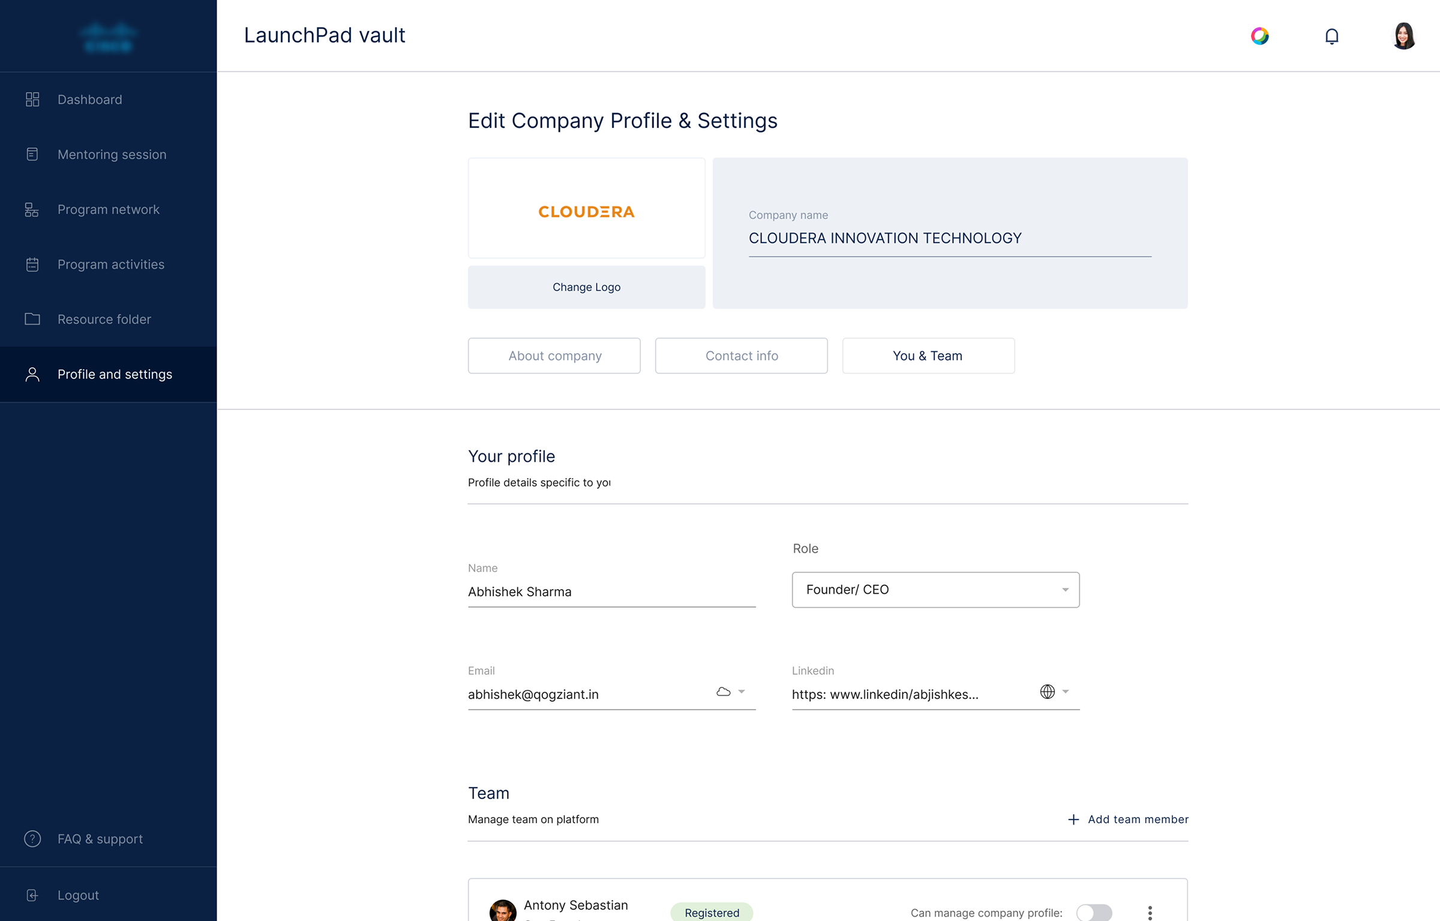Switch to the Contact info tab
Image resolution: width=1440 pixels, height=921 pixels.
pos(742,355)
